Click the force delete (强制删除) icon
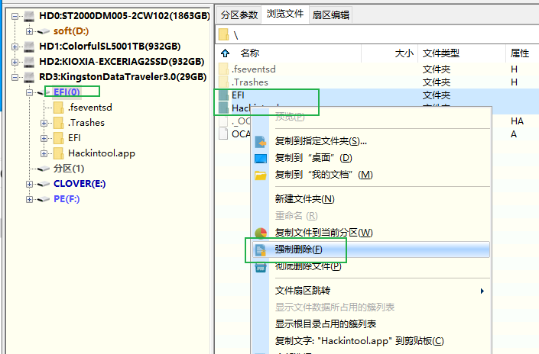Screen dimensions: 539x354 260,249
